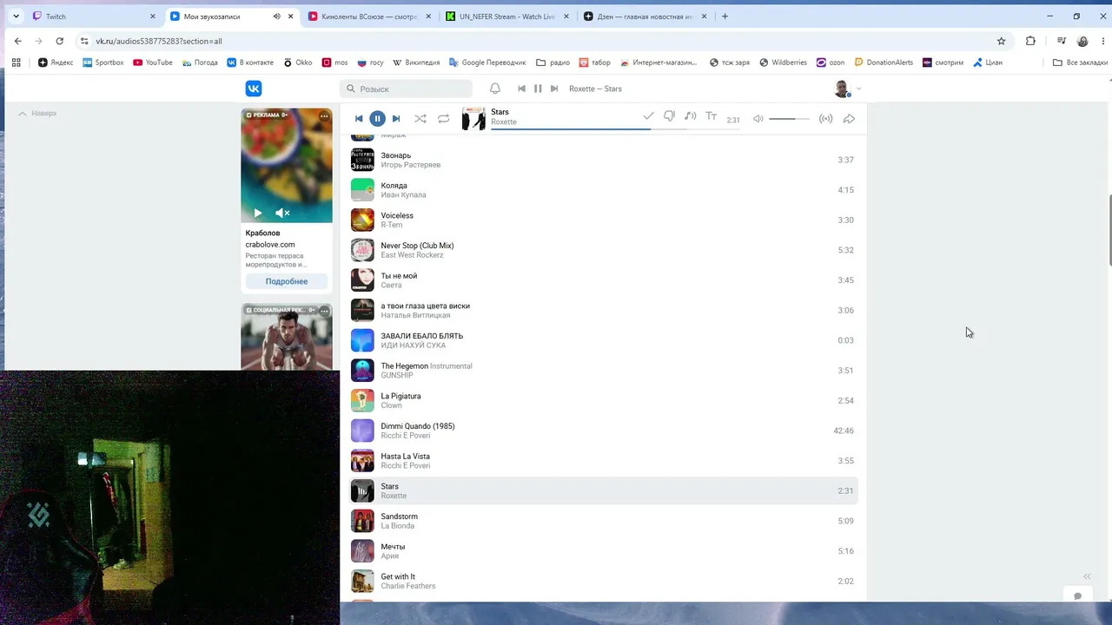The width and height of the screenshot is (1112, 625).
Task: Open artist Charlie Feathers
Action: (408, 586)
